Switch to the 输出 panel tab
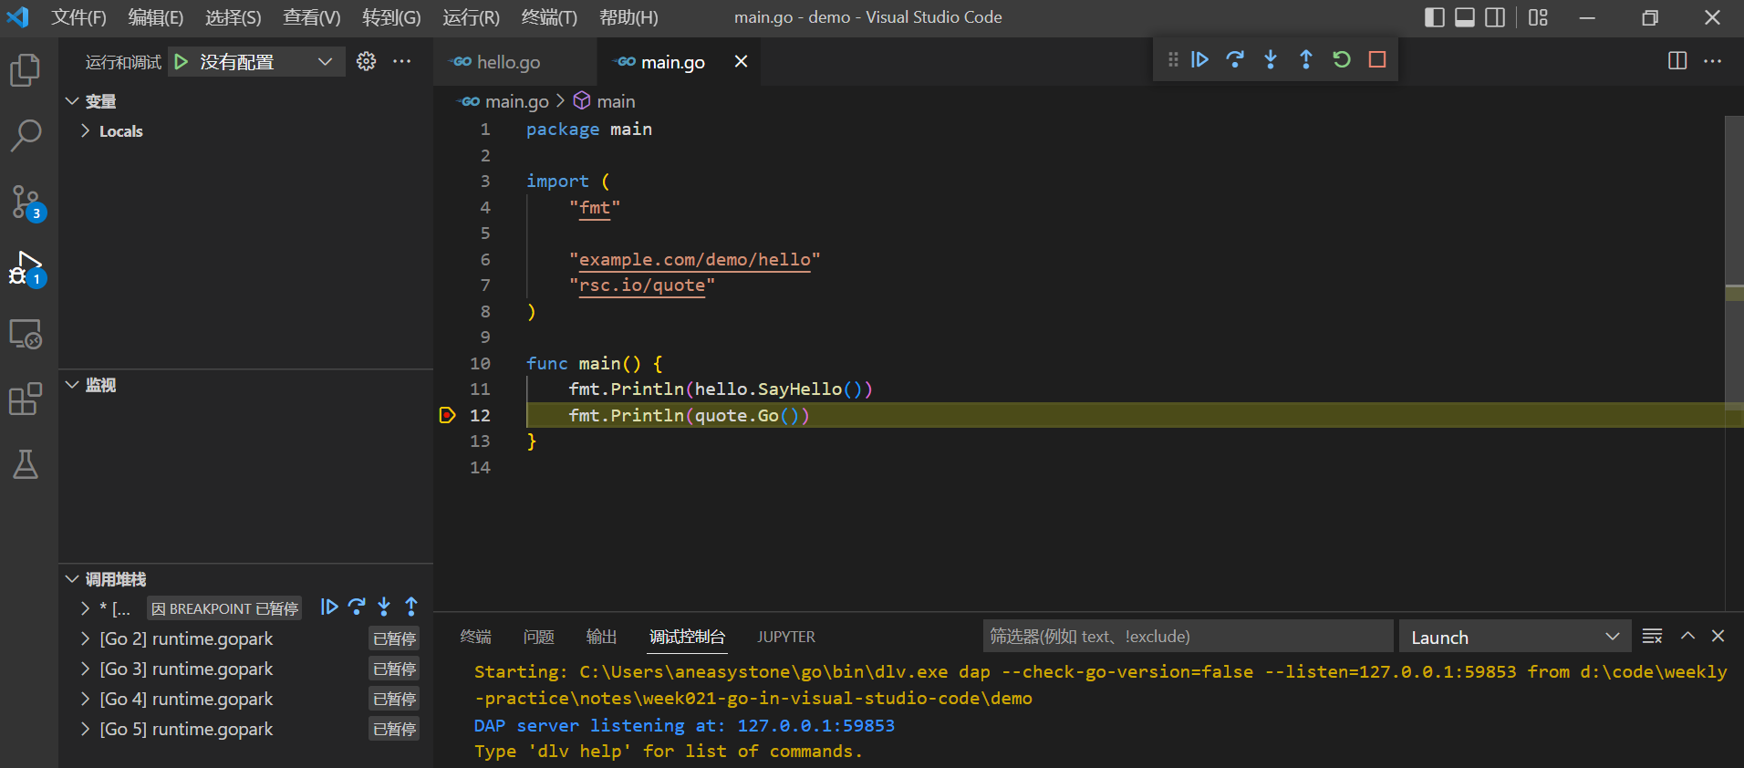Viewport: 1744px width, 768px height. tap(602, 637)
